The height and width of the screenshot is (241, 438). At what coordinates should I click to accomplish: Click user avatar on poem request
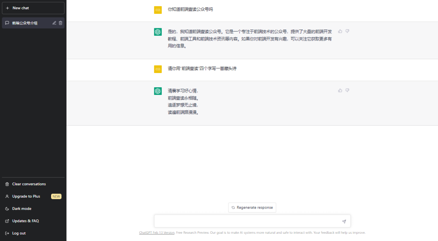pos(158,69)
